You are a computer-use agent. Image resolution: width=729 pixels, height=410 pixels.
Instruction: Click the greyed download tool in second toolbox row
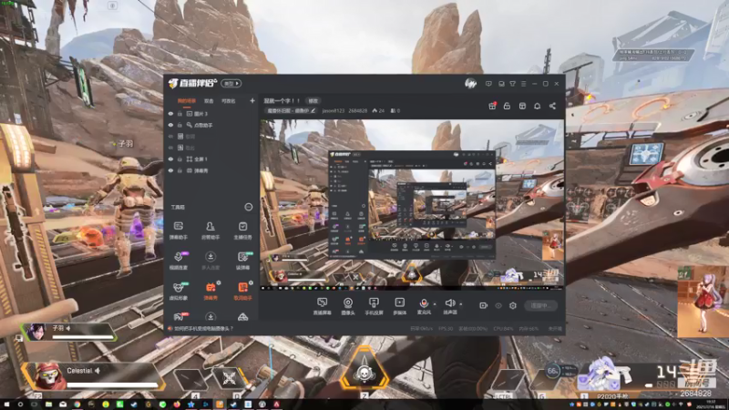210,261
